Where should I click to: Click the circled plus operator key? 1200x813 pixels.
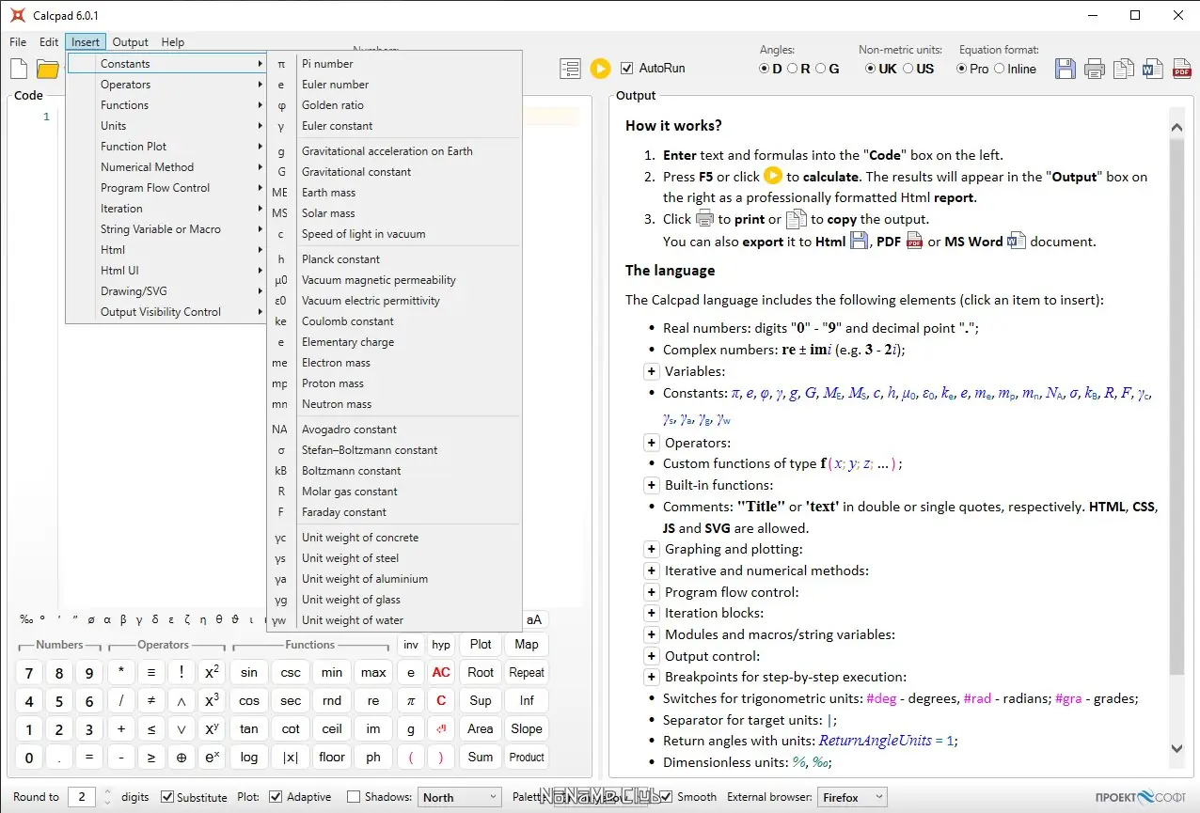tap(182, 757)
